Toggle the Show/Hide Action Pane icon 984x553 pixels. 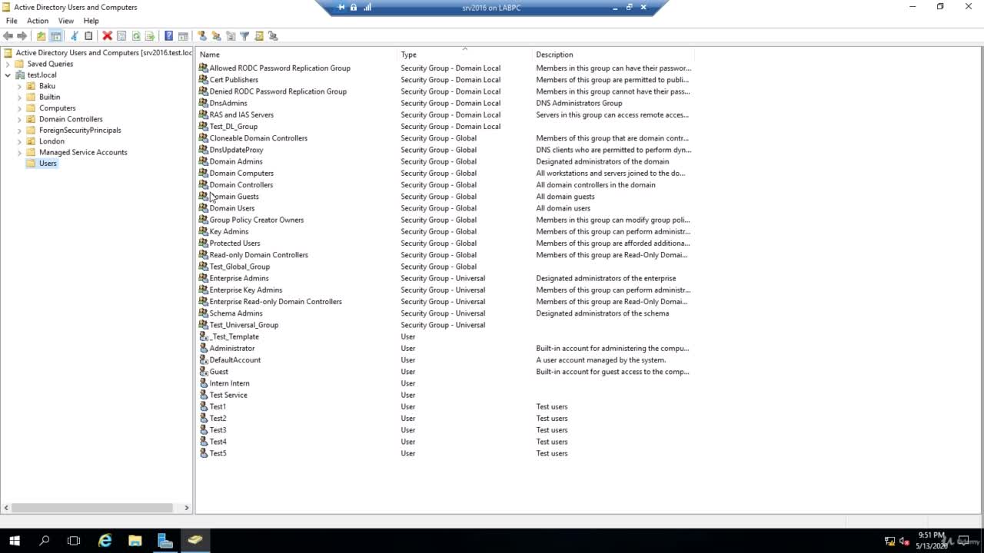tap(183, 36)
